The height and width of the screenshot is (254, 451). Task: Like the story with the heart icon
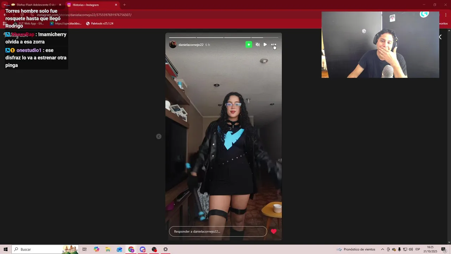pyautogui.click(x=274, y=231)
